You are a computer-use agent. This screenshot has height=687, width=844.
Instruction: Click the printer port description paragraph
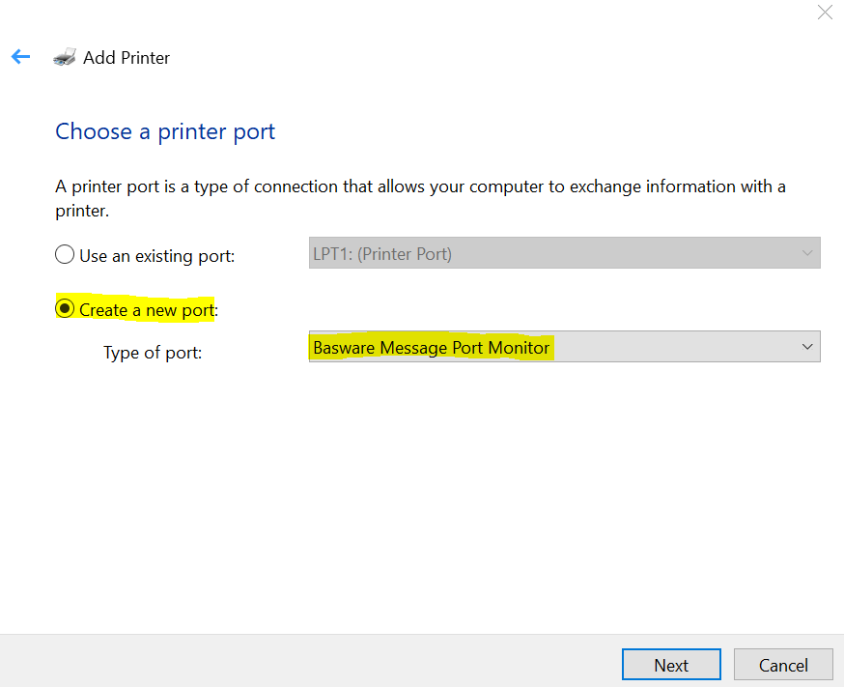point(420,198)
